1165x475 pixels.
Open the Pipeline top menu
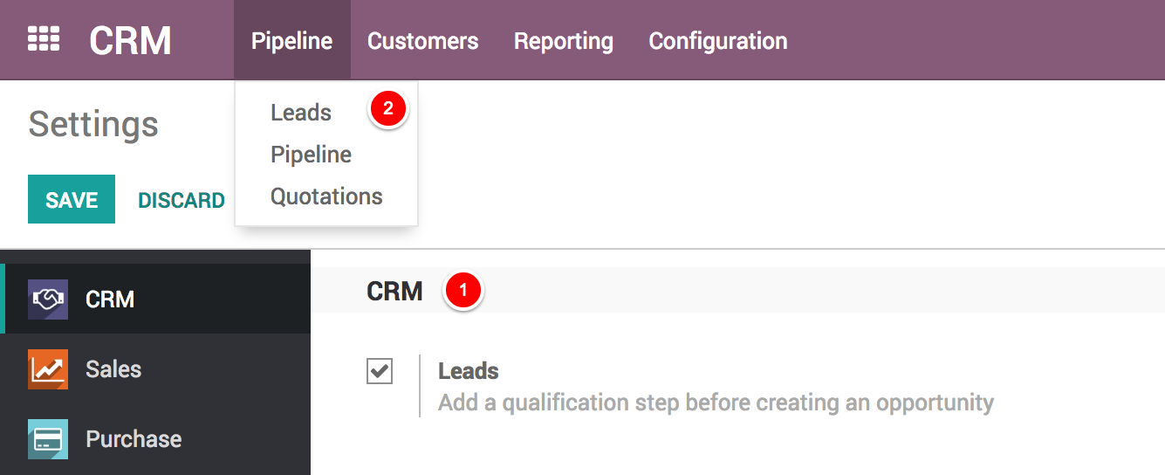pos(291,40)
